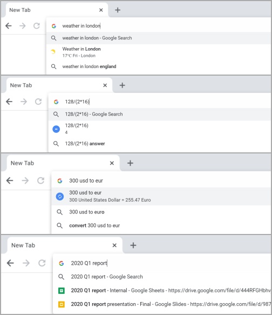
Task: Click the yellow Google Slides icon
Action: coord(62,304)
